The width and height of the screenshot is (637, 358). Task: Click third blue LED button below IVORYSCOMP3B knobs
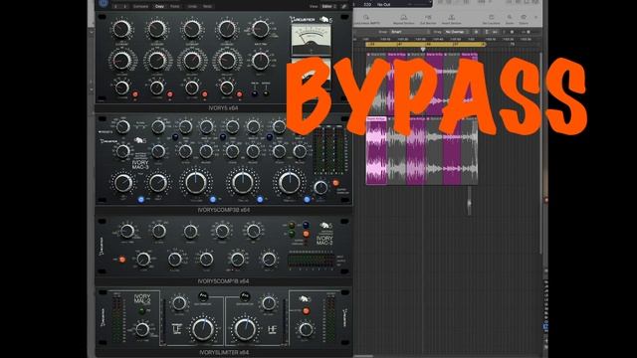click(x=260, y=199)
